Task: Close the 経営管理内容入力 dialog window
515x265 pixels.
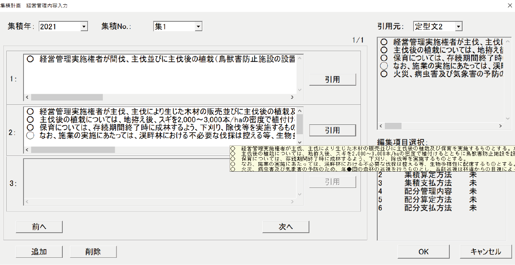Action: click(509, 6)
